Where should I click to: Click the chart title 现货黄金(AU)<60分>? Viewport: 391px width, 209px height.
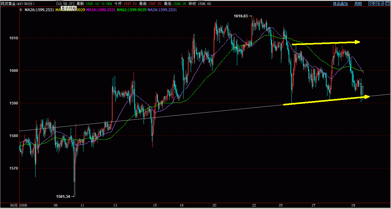click(x=18, y=4)
